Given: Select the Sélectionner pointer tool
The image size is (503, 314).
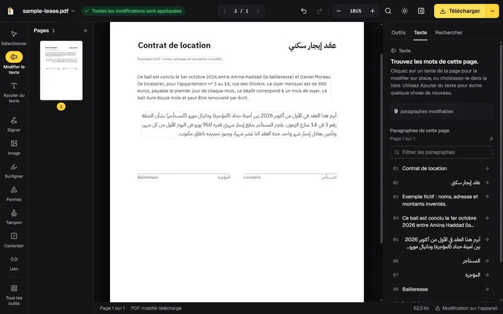Looking at the screenshot, I should coord(14,38).
